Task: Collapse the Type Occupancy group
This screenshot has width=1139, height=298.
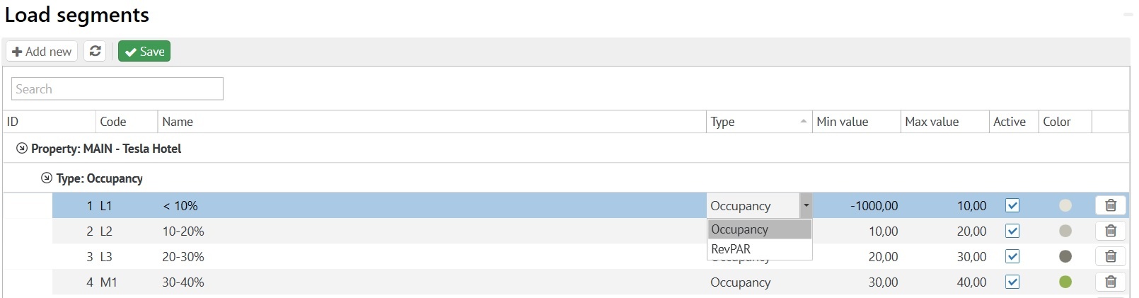Action: [47, 178]
